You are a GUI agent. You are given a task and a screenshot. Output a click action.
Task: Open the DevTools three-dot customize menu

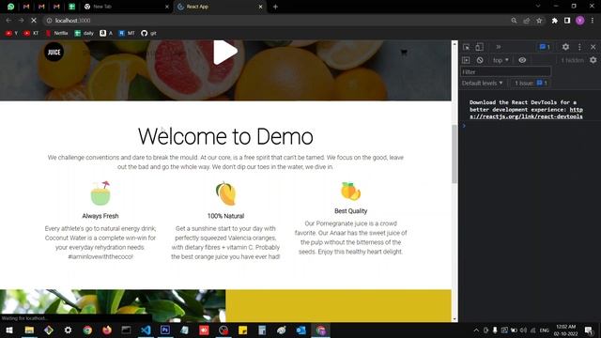[x=579, y=47]
